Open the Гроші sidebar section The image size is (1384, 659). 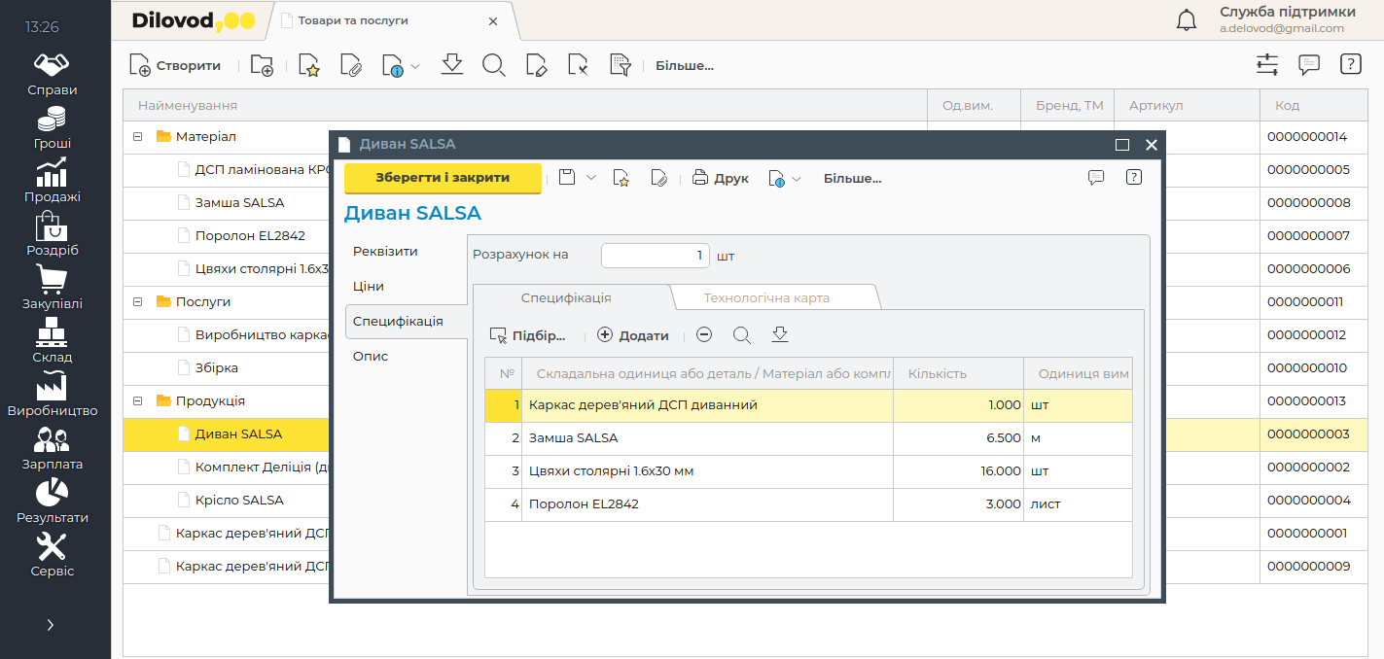click(53, 128)
